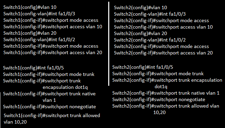Click Switch1 'switchport nonegotiate' line
The image size is (225, 128).
point(50,107)
